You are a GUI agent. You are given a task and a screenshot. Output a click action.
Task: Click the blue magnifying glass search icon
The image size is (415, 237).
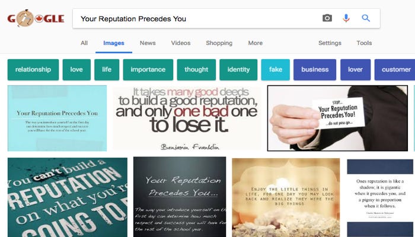(366, 18)
